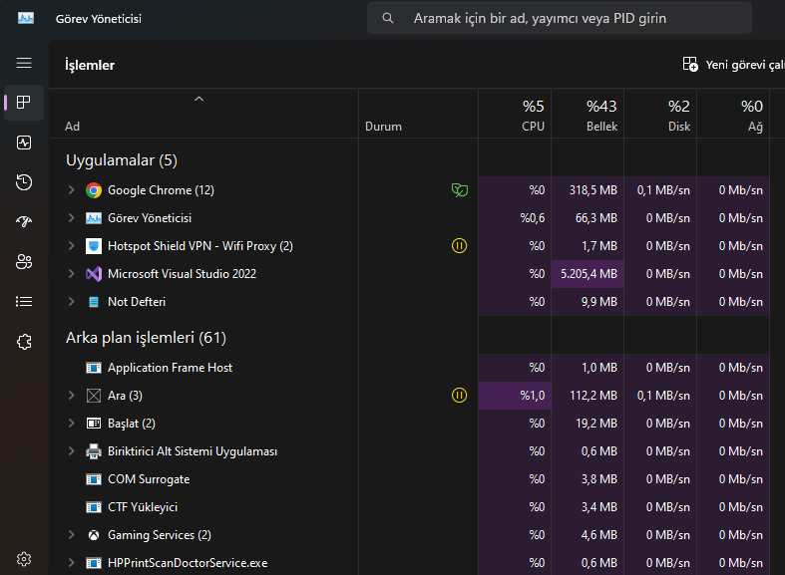Expand the Gaming Services group

[71, 535]
